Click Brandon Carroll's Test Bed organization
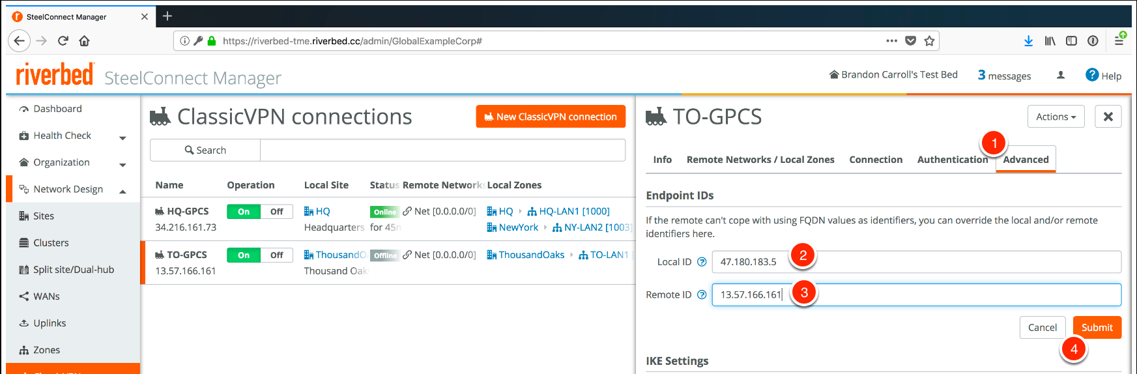Image resolution: width=1137 pixels, height=374 pixels. 893,74
